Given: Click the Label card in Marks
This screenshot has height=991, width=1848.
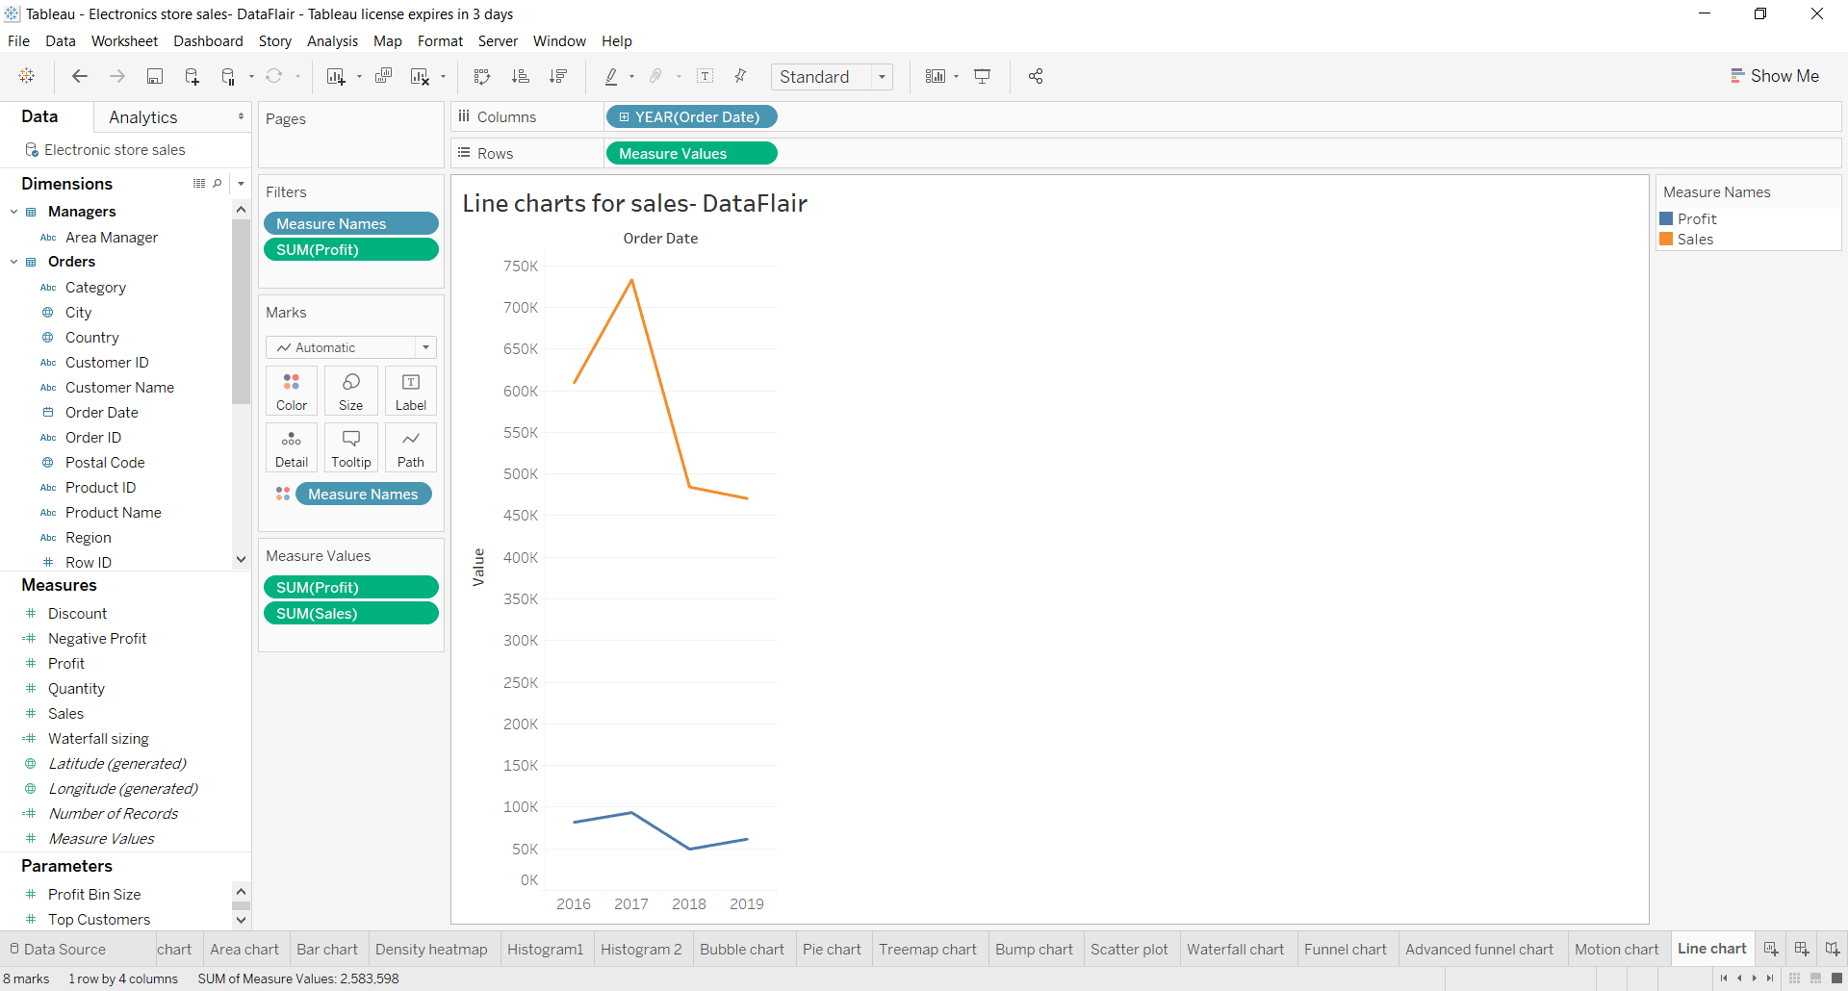Looking at the screenshot, I should click(411, 391).
